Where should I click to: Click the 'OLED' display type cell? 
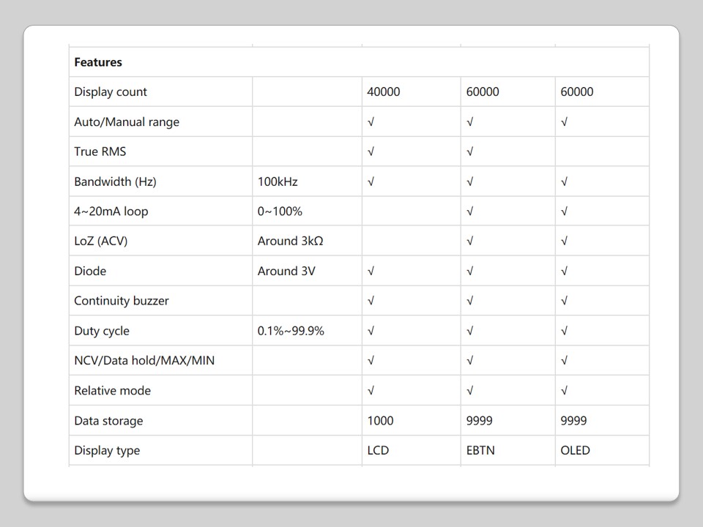point(575,451)
